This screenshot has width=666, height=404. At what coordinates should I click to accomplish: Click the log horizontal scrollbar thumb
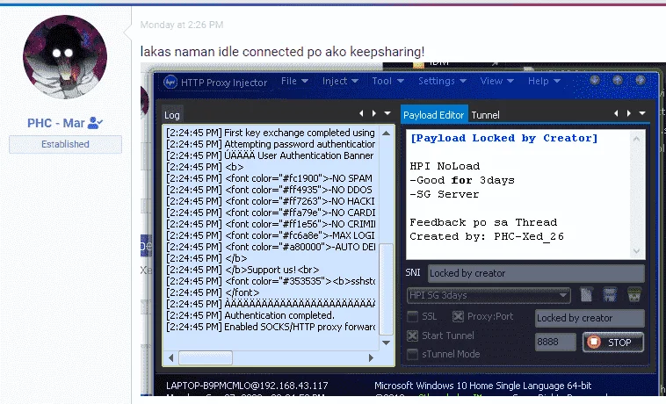point(205,357)
